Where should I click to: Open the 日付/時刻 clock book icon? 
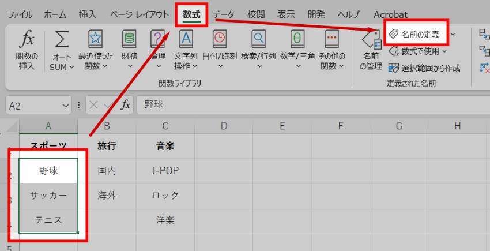click(220, 39)
